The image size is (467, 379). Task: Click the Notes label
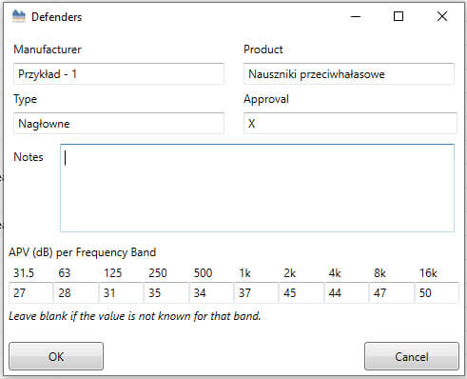click(29, 157)
